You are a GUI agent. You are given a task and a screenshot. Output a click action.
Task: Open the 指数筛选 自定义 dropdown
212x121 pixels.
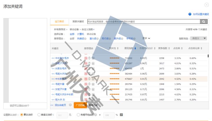click(x=199, y=38)
